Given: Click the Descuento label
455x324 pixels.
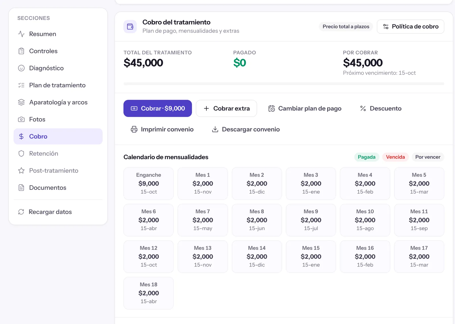Looking at the screenshot, I should [386, 108].
